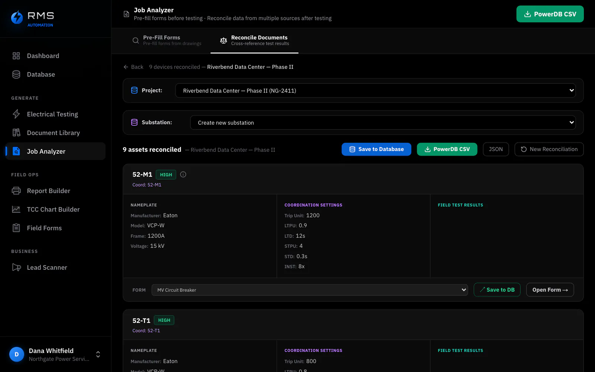This screenshot has width=595, height=372.
Task: Select the Job Analyzer sidebar icon
Action: point(16,151)
